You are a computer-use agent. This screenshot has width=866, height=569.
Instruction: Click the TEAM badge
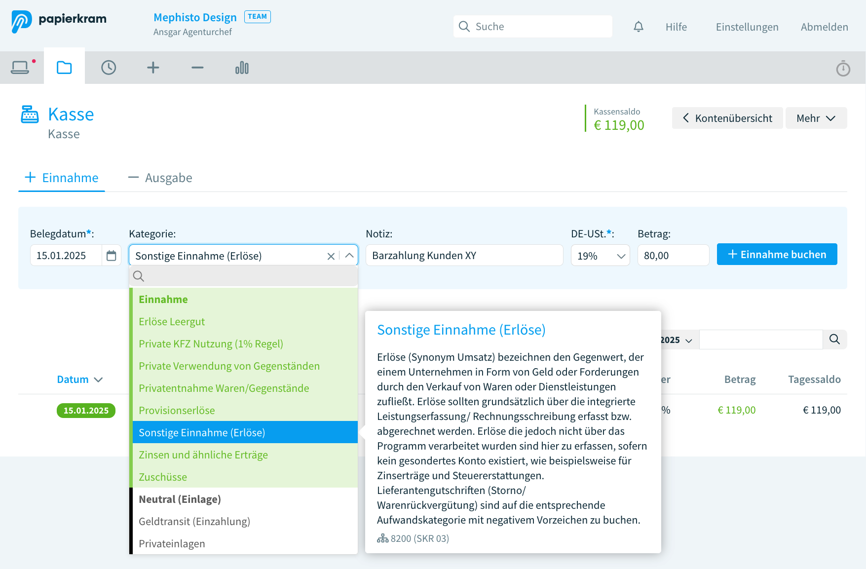click(257, 17)
